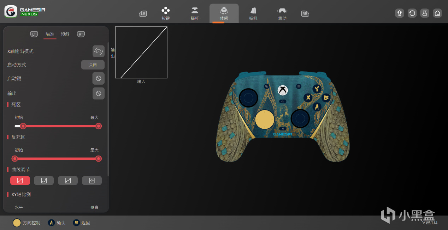
Task: Click the A 确认 hint at the bottom
Action: pos(57,223)
